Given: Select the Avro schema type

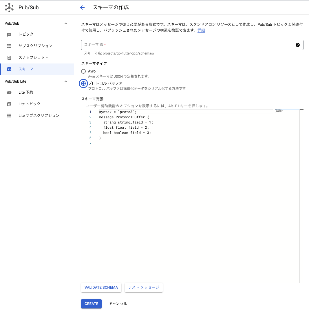Looking at the screenshot, I should click(x=83, y=71).
